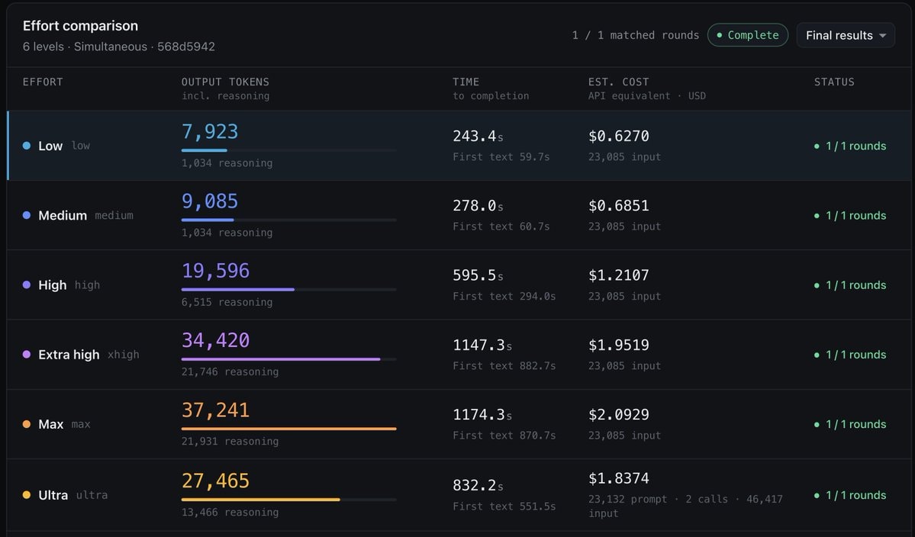Click the blue dot beside Low
This screenshot has height=537, width=915.
click(26, 146)
